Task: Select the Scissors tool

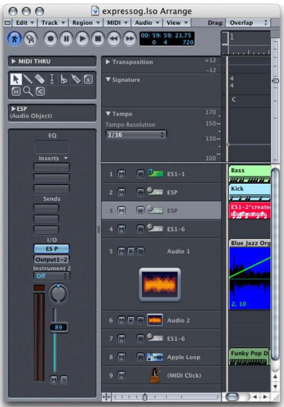Action: click(63, 79)
